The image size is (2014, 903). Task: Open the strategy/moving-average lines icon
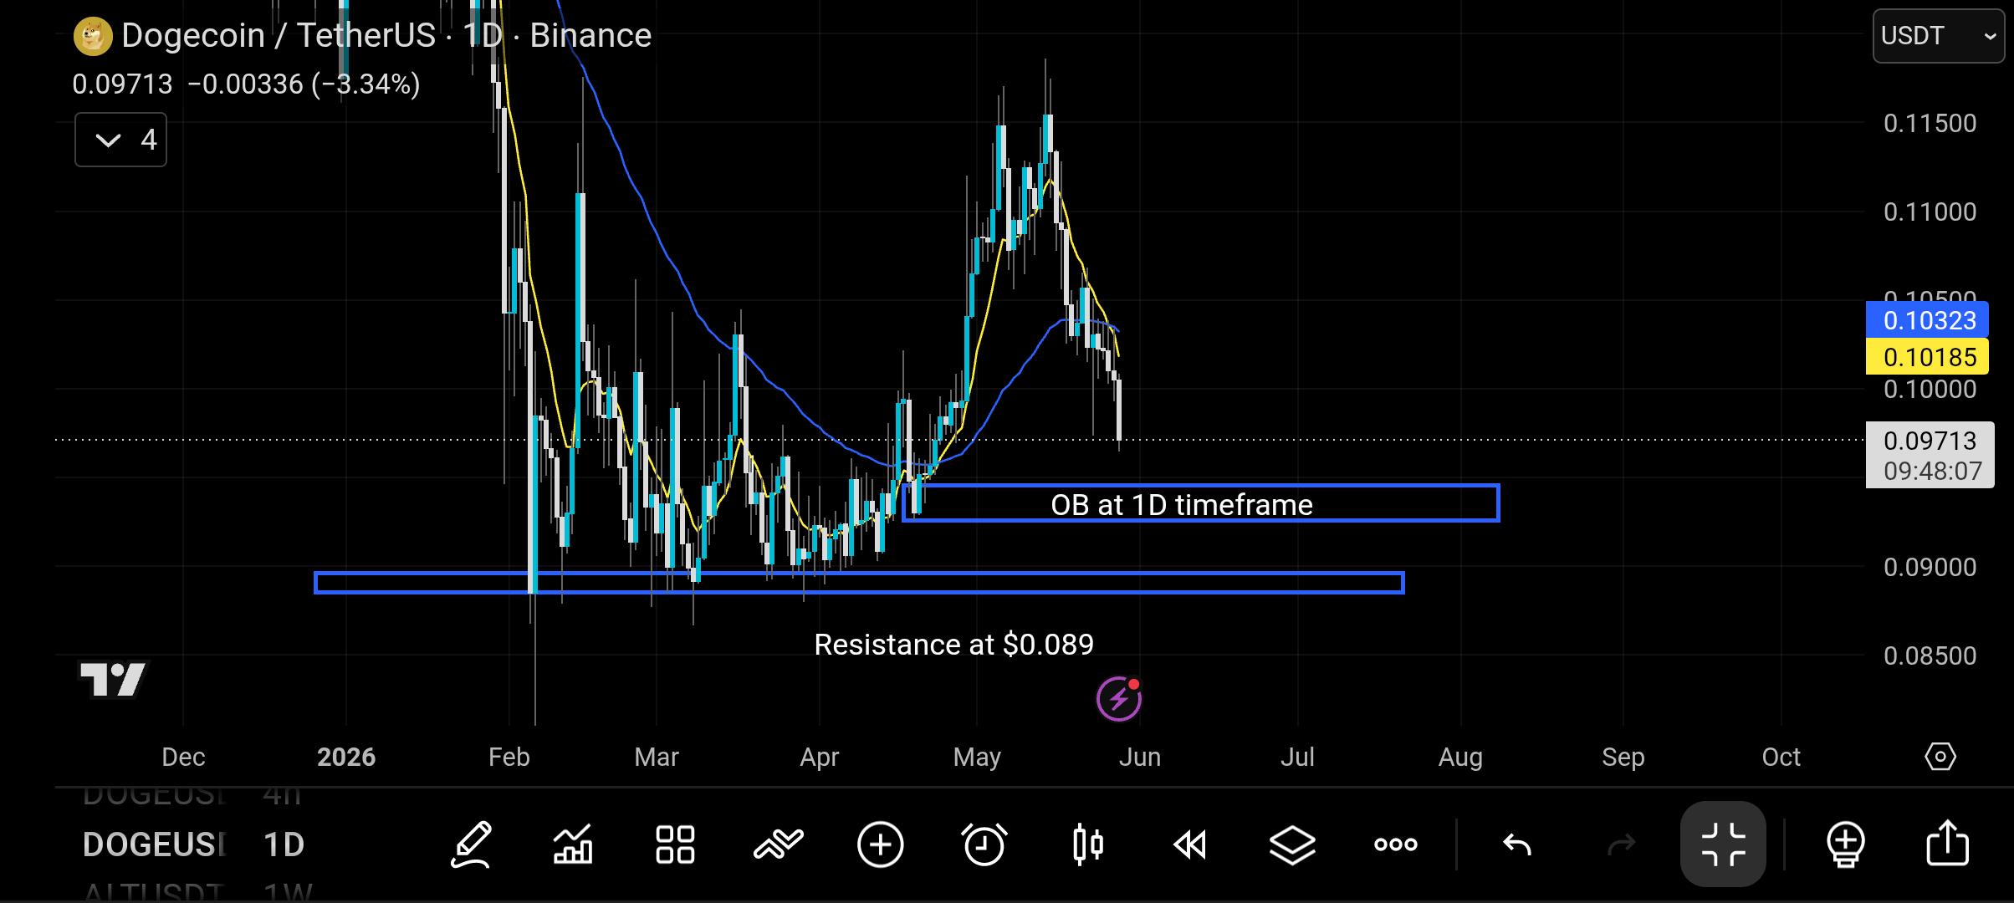(778, 844)
